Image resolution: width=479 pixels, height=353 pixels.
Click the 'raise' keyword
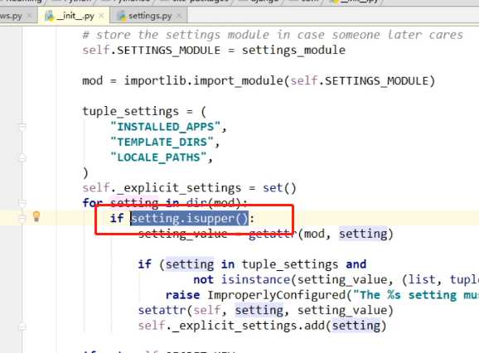click(182, 295)
